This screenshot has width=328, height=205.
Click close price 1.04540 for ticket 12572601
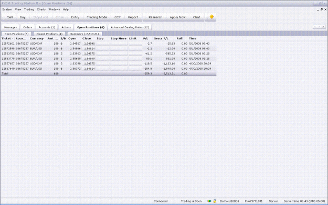89,44
